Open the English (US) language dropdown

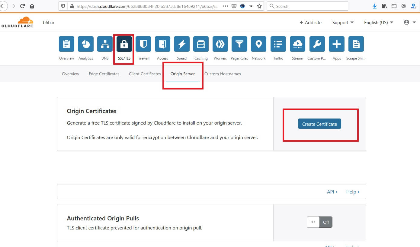click(379, 22)
